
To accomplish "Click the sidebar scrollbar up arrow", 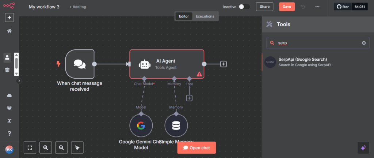I will pyautogui.click(x=16, y=55).
